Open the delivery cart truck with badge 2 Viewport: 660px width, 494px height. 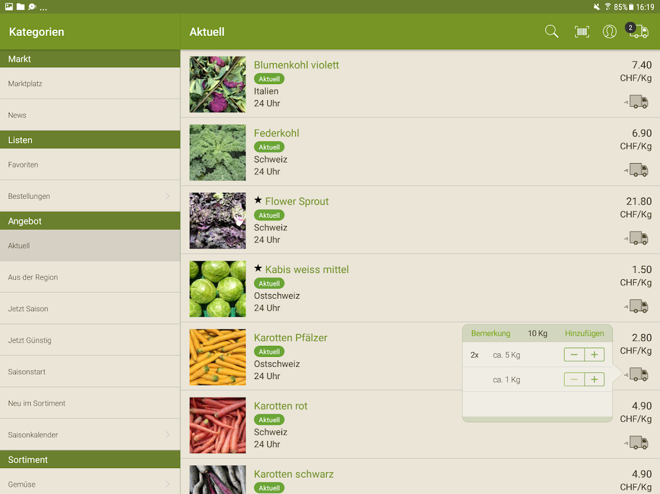point(638,31)
